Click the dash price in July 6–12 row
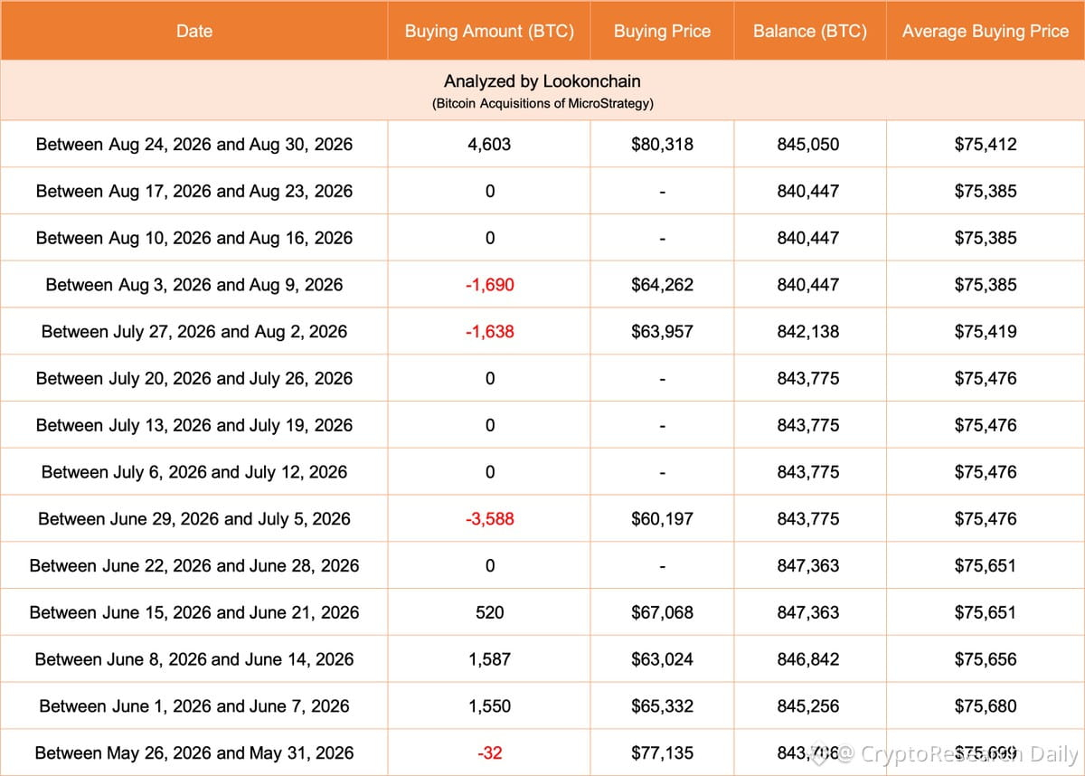This screenshot has width=1085, height=776. pos(662,472)
